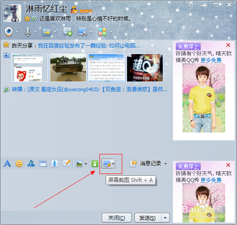Image resolution: width=237 pixels, height=225 pixels.
Task: Click the green microblog icon beside 转播
Action: pyautogui.click(x=7, y=89)
